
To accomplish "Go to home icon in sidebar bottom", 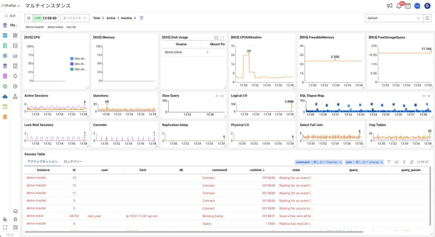I will click(15, 211).
